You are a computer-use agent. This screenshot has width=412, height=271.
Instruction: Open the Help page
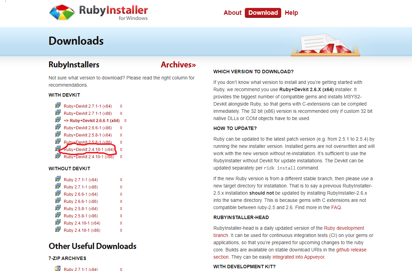point(291,13)
